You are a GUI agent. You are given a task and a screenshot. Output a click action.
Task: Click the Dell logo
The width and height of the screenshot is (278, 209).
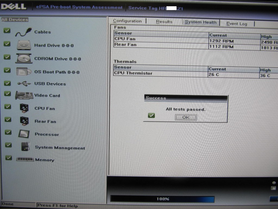coord(14,7)
